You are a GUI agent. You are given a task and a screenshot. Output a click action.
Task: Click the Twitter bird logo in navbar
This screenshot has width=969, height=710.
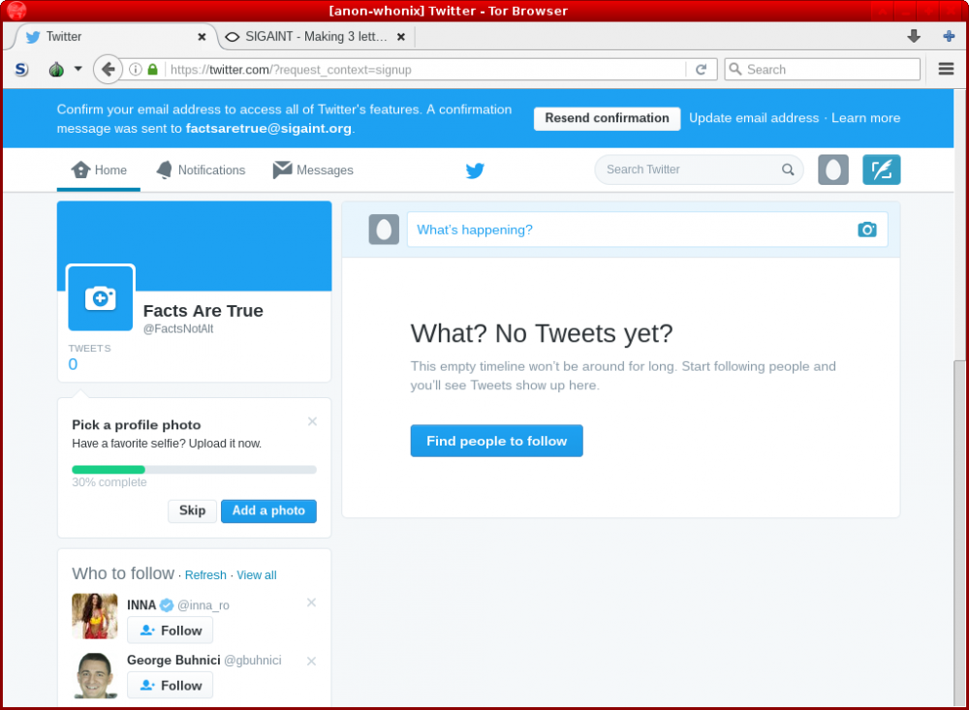tap(475, 170)
